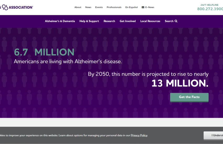Click the Get the Facts button

tap(189, 97)
